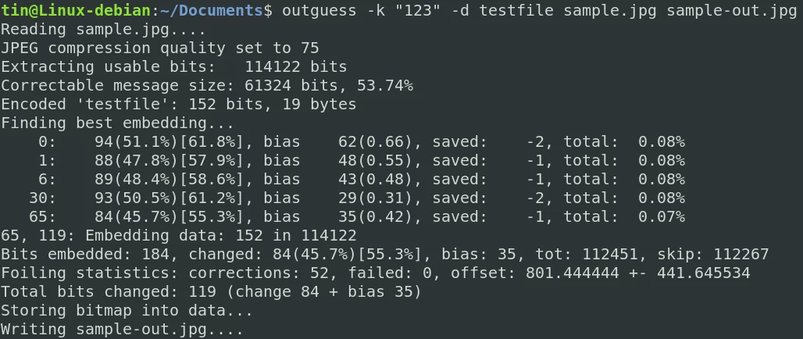Click the Writing sample-out.jpg.... line
803x339 pixels.
pos(122,330)
